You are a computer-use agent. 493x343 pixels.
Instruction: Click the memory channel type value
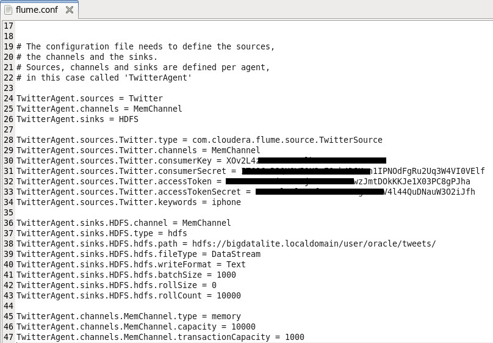(226, 316)
